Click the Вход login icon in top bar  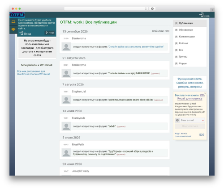coord(204,15)
